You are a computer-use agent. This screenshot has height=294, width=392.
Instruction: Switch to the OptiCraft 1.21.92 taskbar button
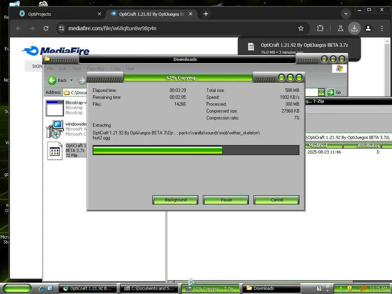click(x=88, y=288)
